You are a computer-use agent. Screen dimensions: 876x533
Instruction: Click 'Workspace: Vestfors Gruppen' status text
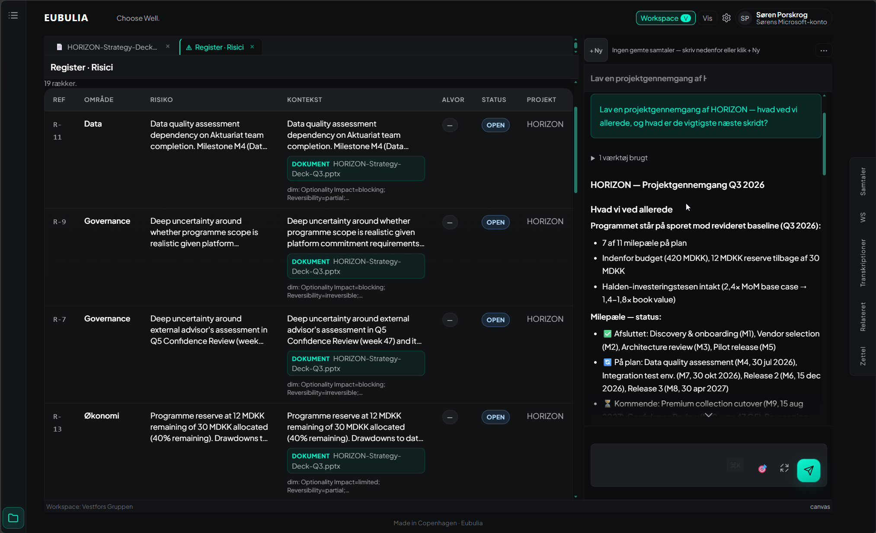point(90,507)
